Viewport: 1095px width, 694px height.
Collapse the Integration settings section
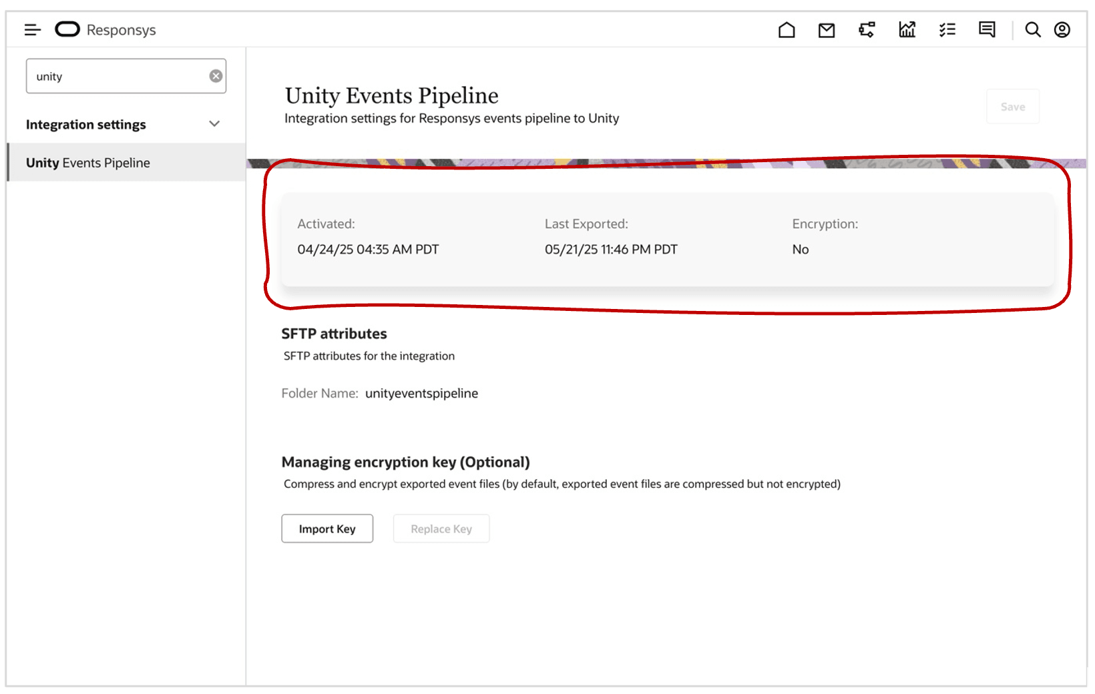click(214, 124)
